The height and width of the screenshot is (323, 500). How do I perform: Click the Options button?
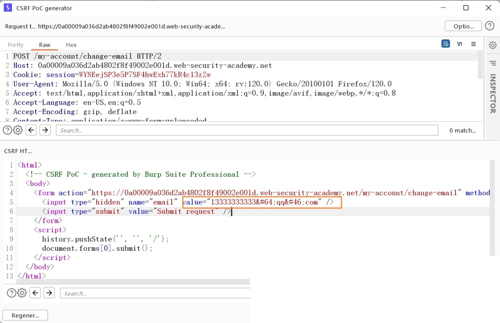pyautogui.click(x=463, y=26)
